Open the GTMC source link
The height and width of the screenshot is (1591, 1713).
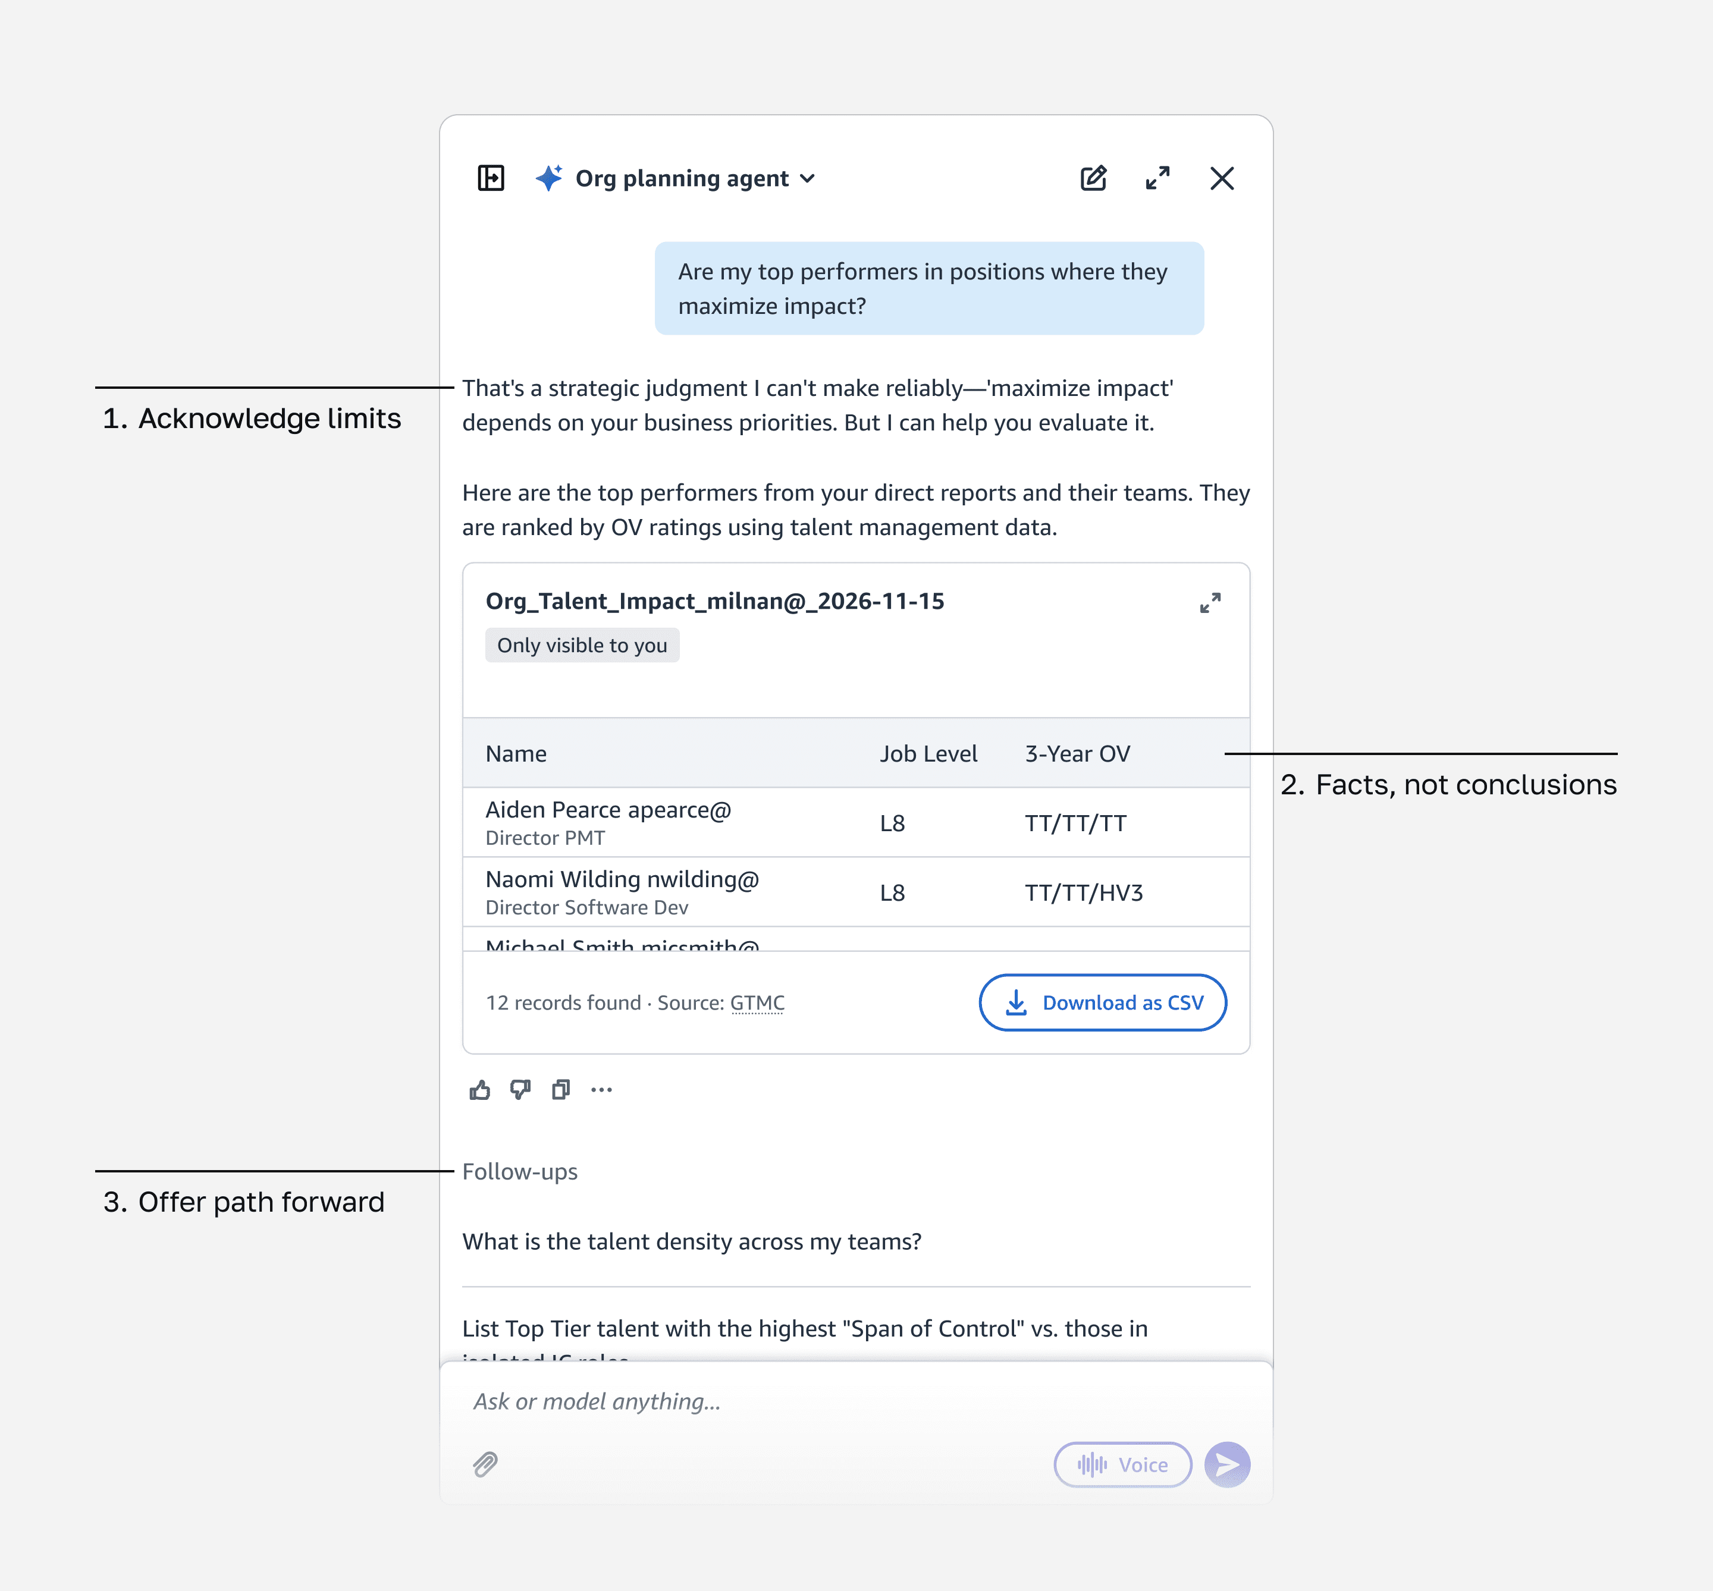(x=757, y=1003)
